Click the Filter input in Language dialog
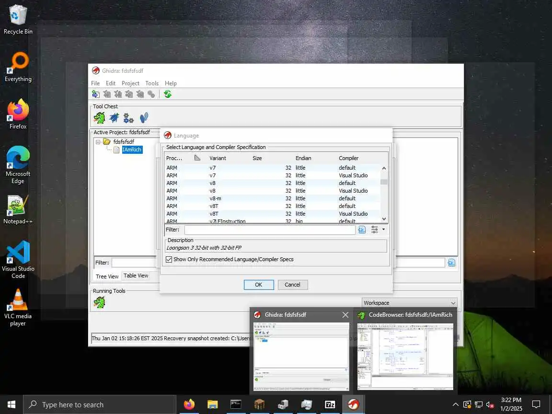The height and width of the screenshot is (414, 552). point(270,230)
